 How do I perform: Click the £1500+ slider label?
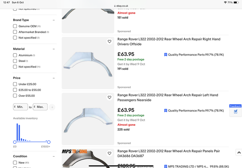point(46,147)
